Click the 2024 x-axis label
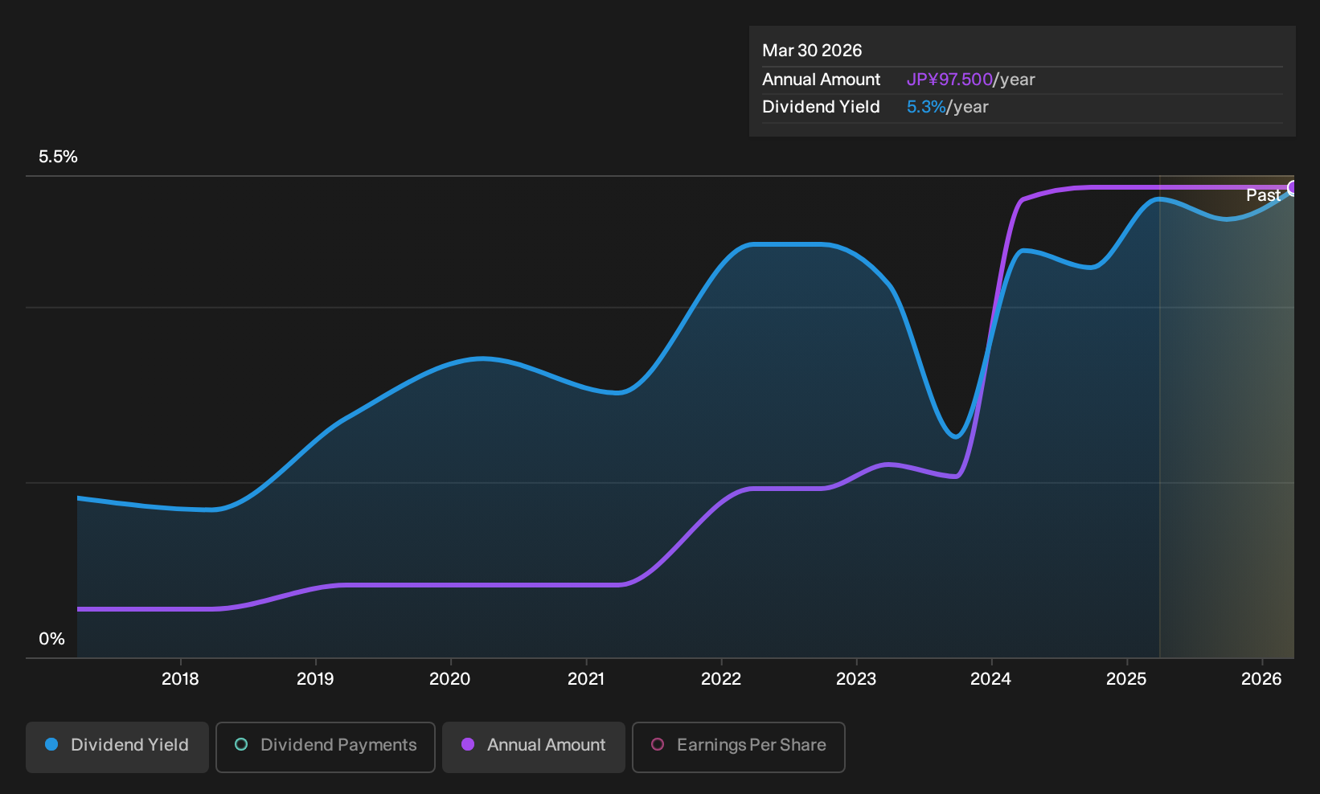 [x=991, y=679]
